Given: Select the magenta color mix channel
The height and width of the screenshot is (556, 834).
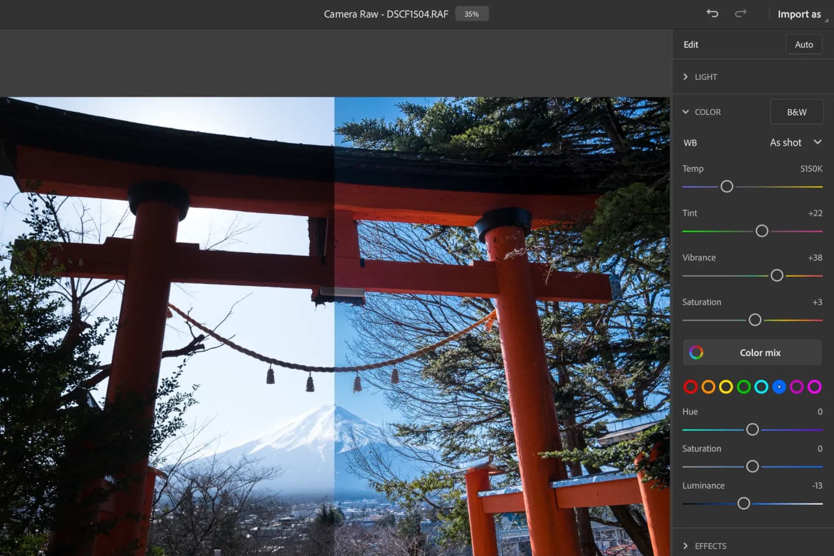Looking at the screenshot, I should click(815, 387).
